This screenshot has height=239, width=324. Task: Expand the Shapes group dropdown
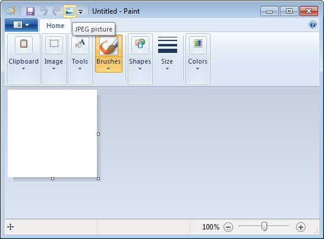140,68
